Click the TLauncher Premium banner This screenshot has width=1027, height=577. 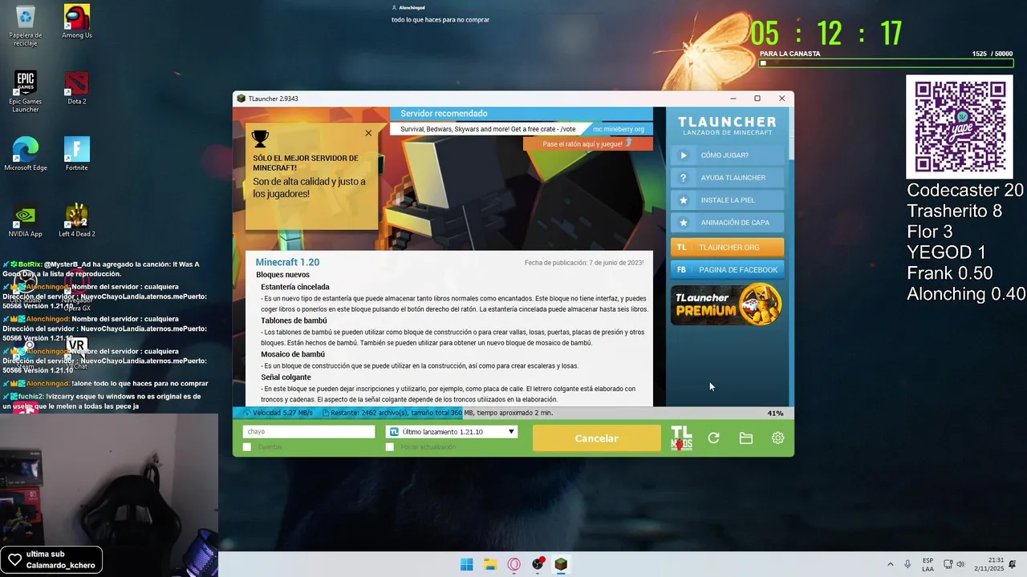tap(727, 305)
